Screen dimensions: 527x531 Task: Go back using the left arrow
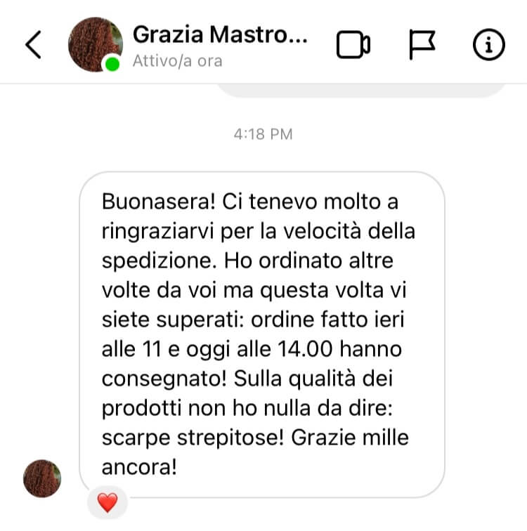[34, 45]
